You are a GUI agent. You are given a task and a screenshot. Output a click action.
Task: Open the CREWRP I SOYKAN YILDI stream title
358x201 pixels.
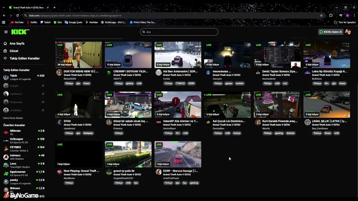(131, 71)
